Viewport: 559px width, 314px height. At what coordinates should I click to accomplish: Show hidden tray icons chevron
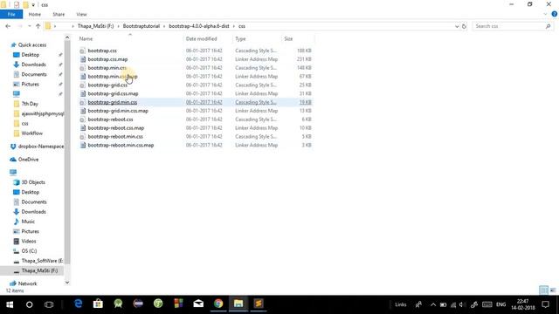tap(433, 304)
